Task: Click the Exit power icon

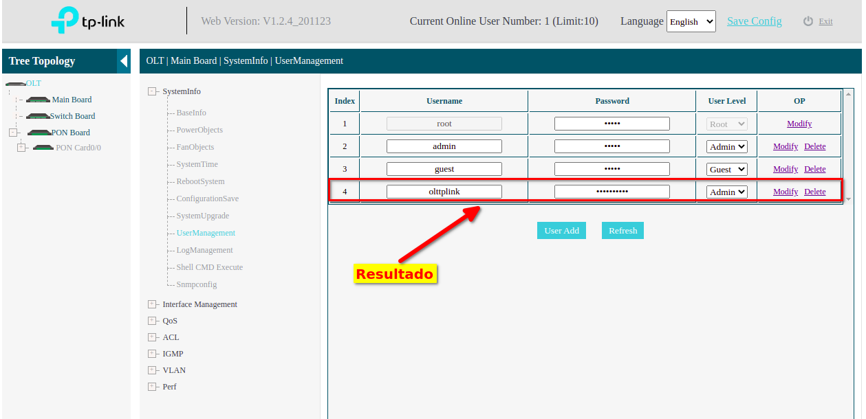Action: [x=808, y=21]
